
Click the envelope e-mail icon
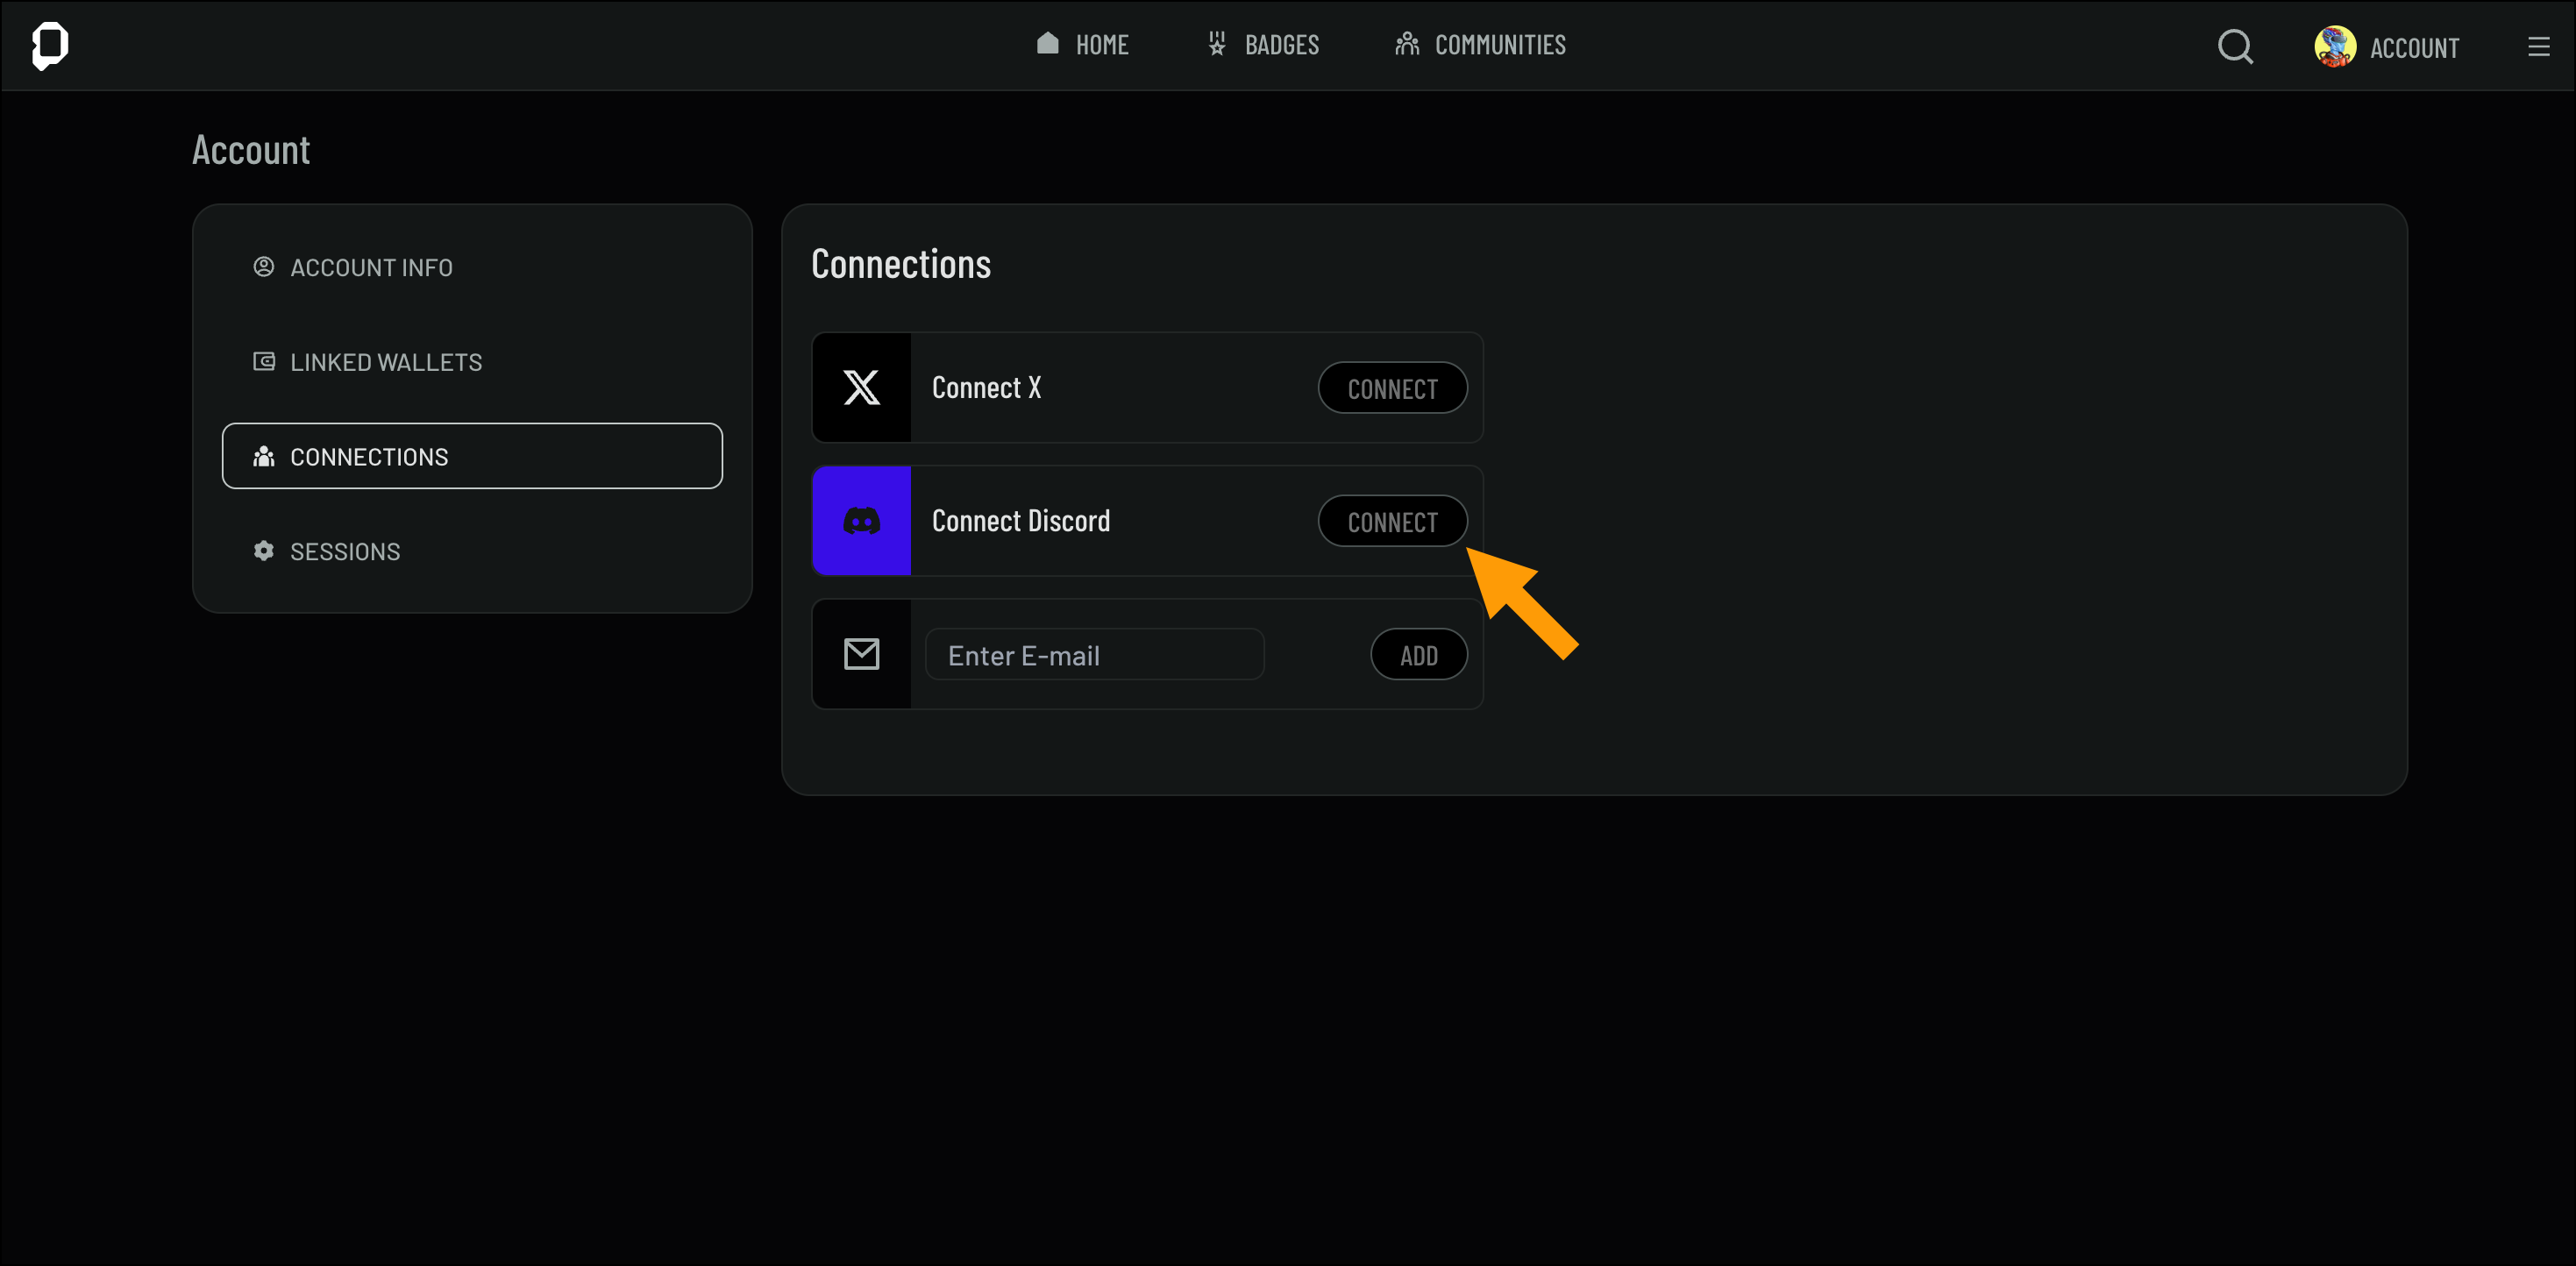coord(861,655)
